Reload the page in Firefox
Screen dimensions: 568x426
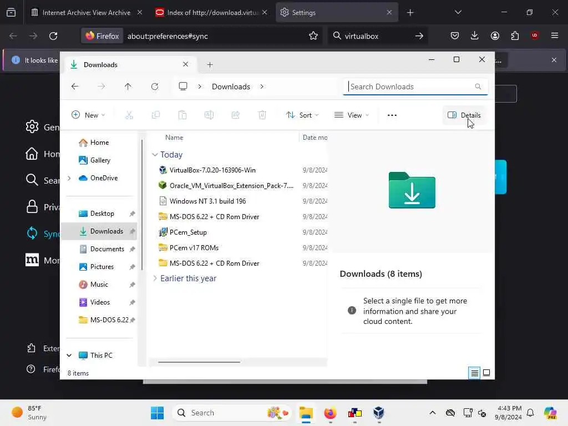[x=53, y=36]
